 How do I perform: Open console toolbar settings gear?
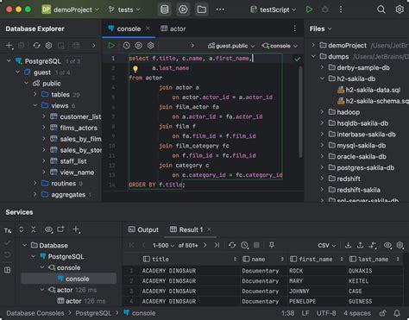click(151, 46)
